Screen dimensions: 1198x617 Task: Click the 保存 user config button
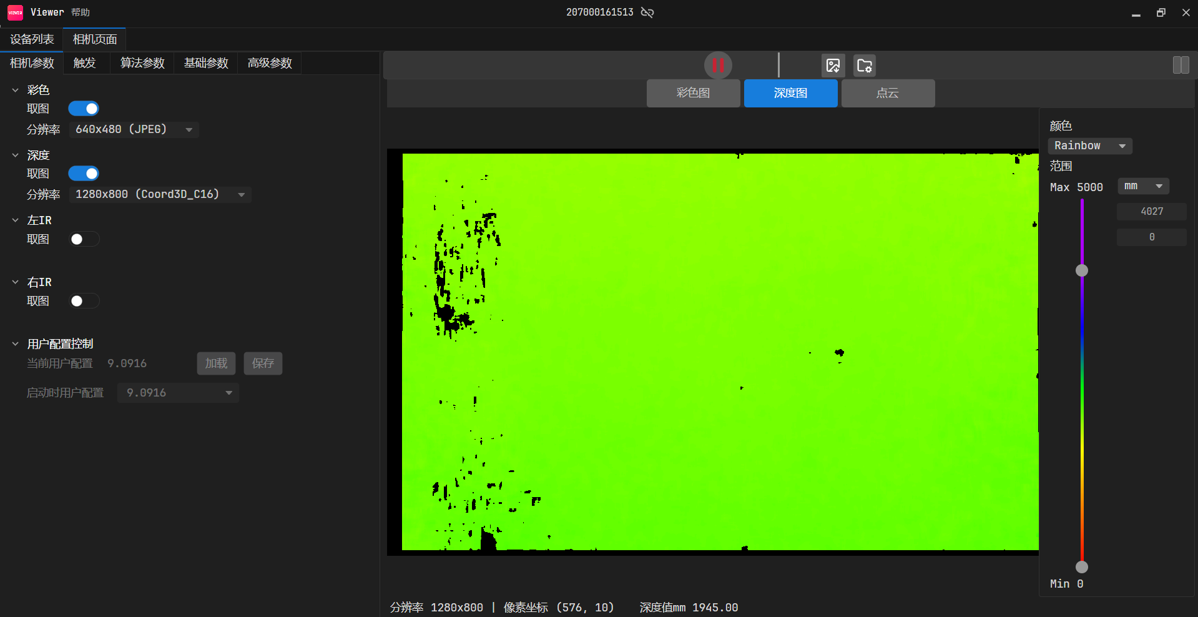click(x=263, y=363)
